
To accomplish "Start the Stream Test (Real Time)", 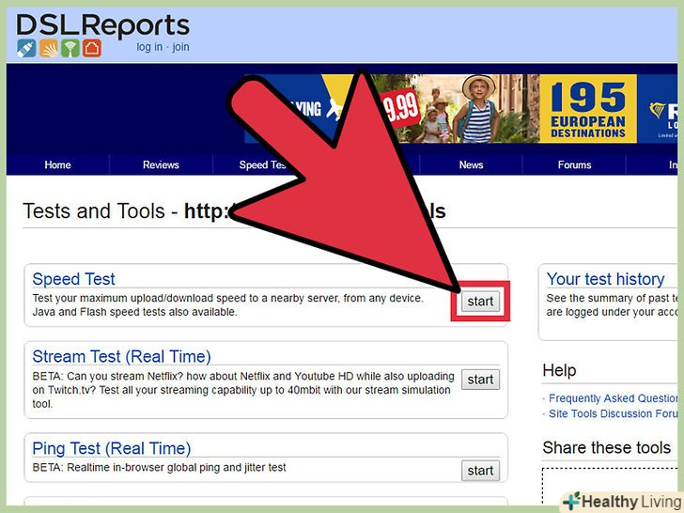I will 480,380.
